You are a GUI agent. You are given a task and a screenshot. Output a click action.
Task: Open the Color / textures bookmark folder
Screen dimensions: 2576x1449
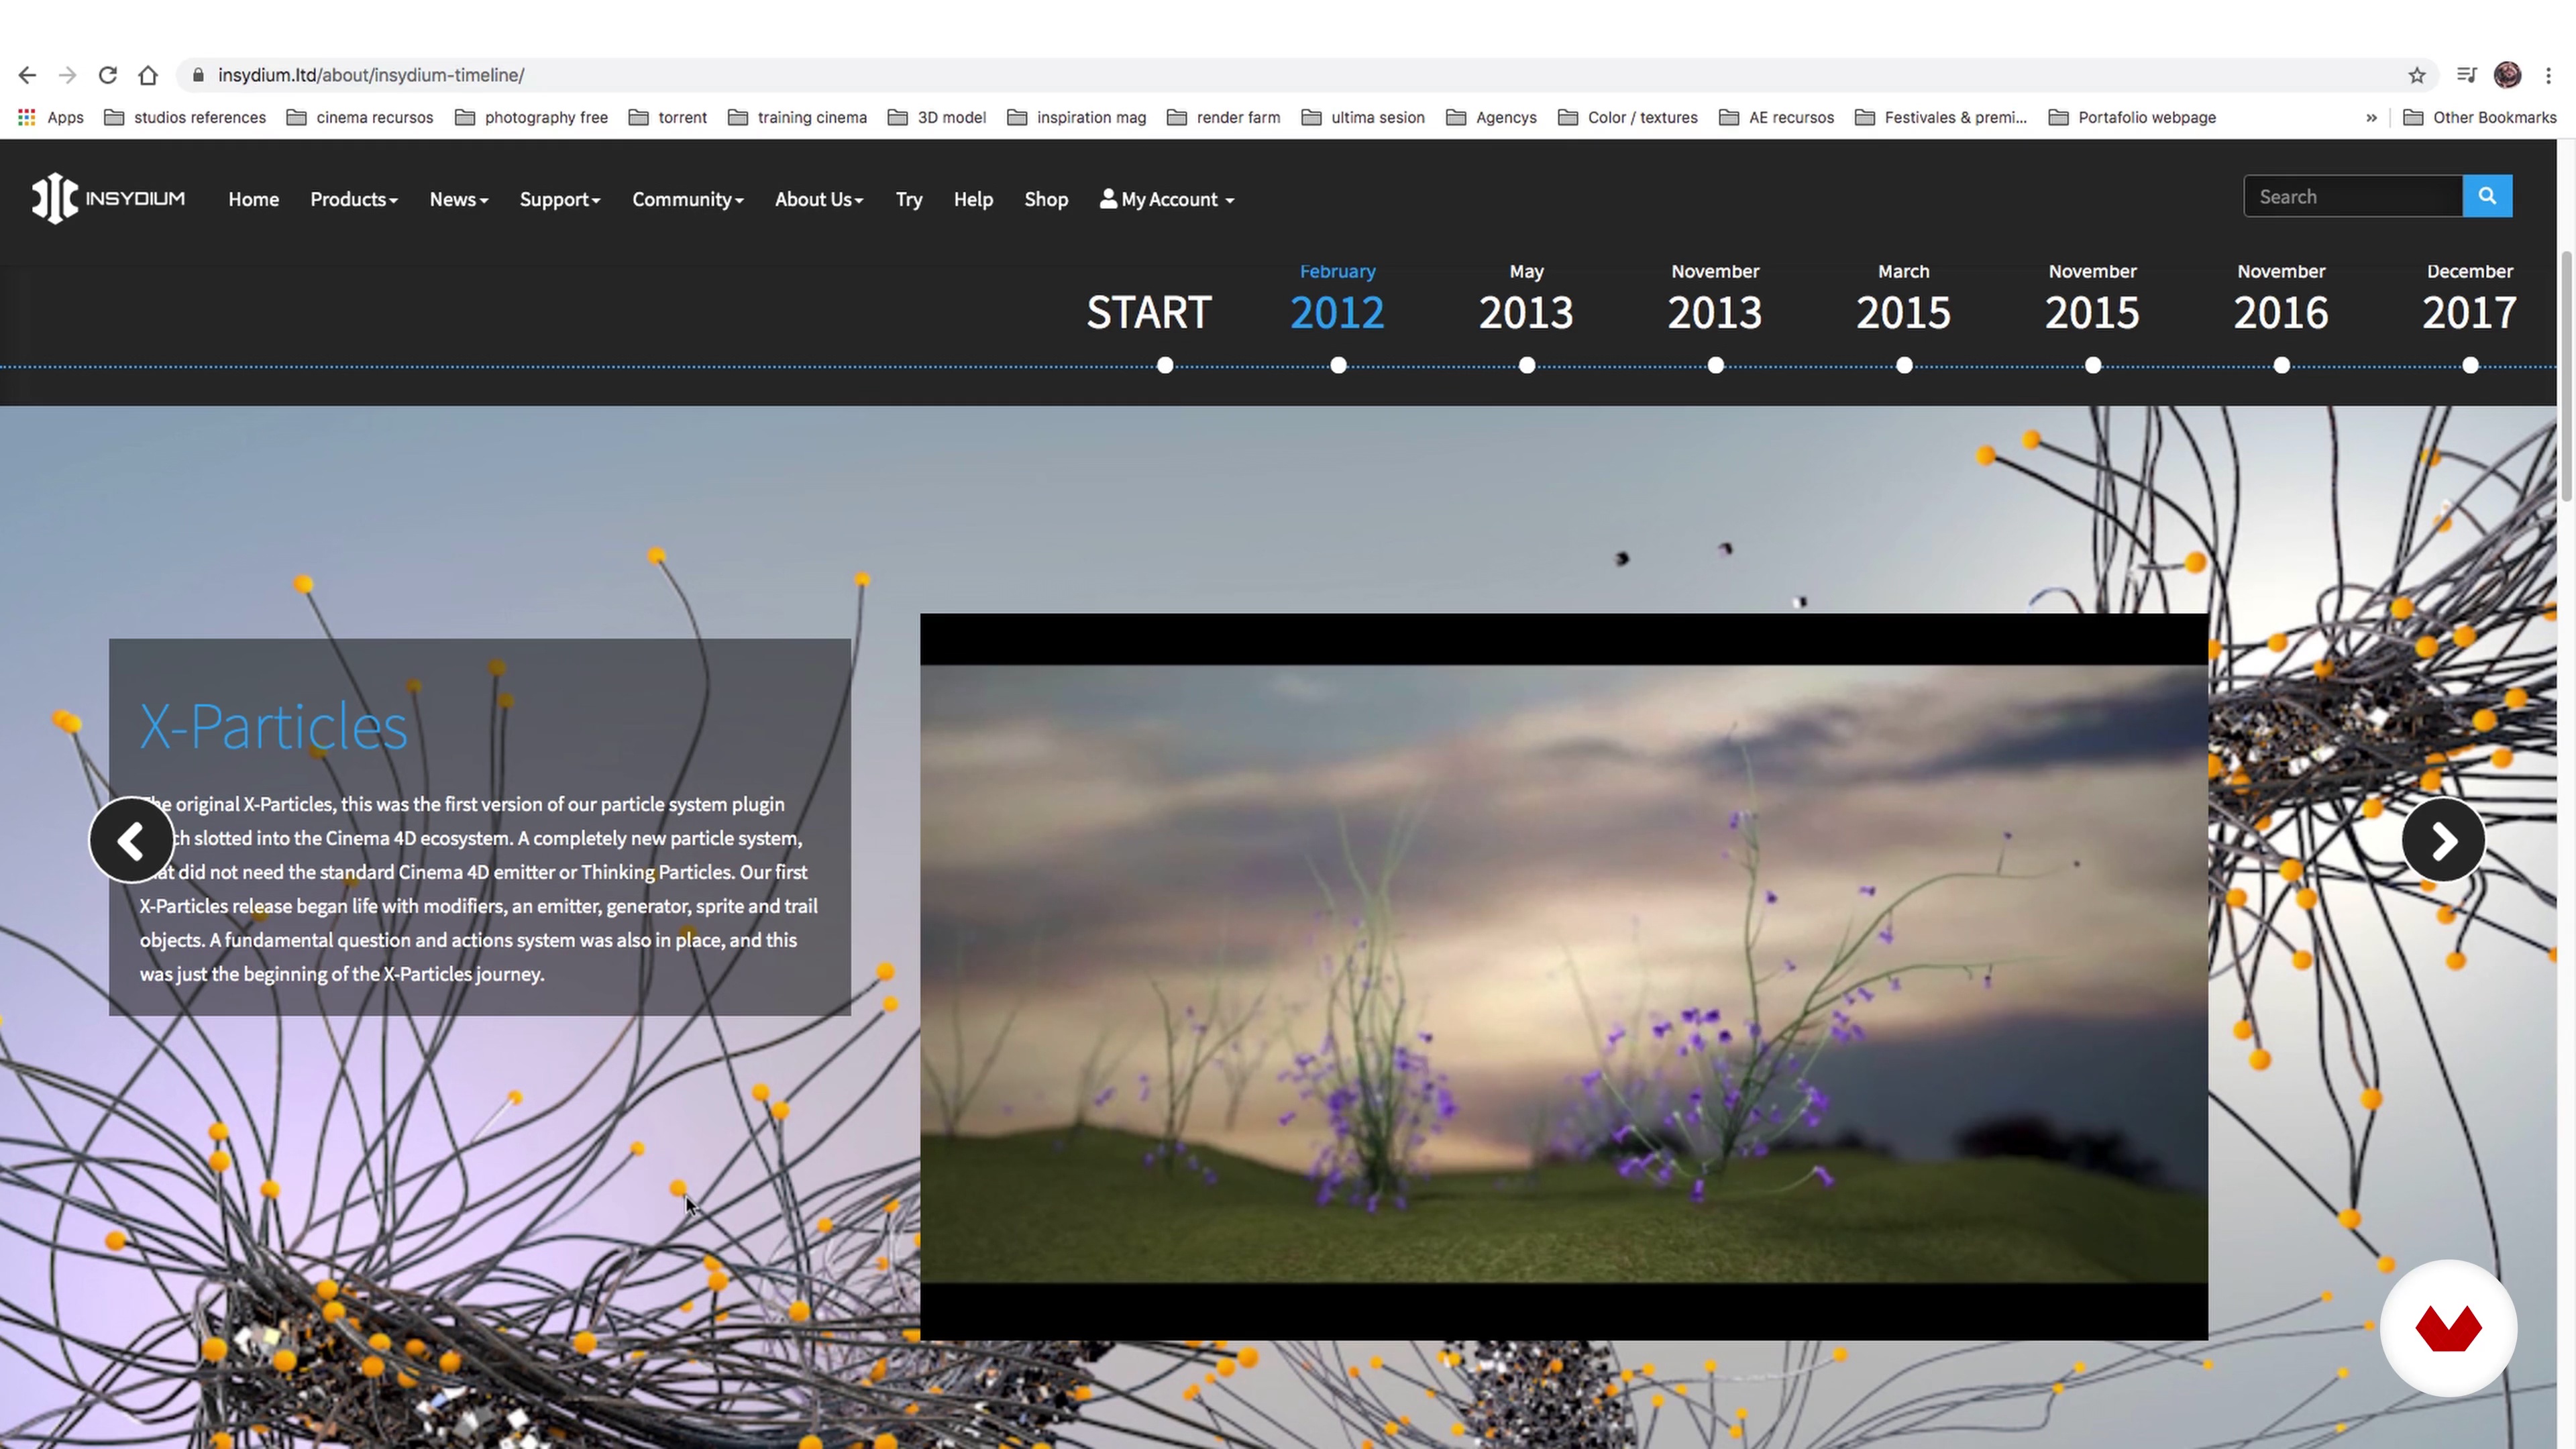(1628, 117)
